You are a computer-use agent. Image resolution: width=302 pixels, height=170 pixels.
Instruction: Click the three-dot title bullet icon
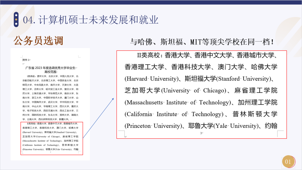coord(16,20)
